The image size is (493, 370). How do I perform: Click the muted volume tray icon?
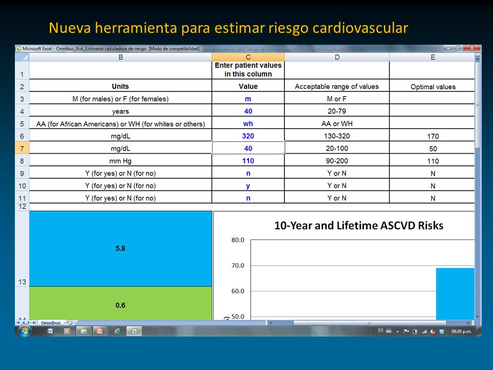(432, 331)
